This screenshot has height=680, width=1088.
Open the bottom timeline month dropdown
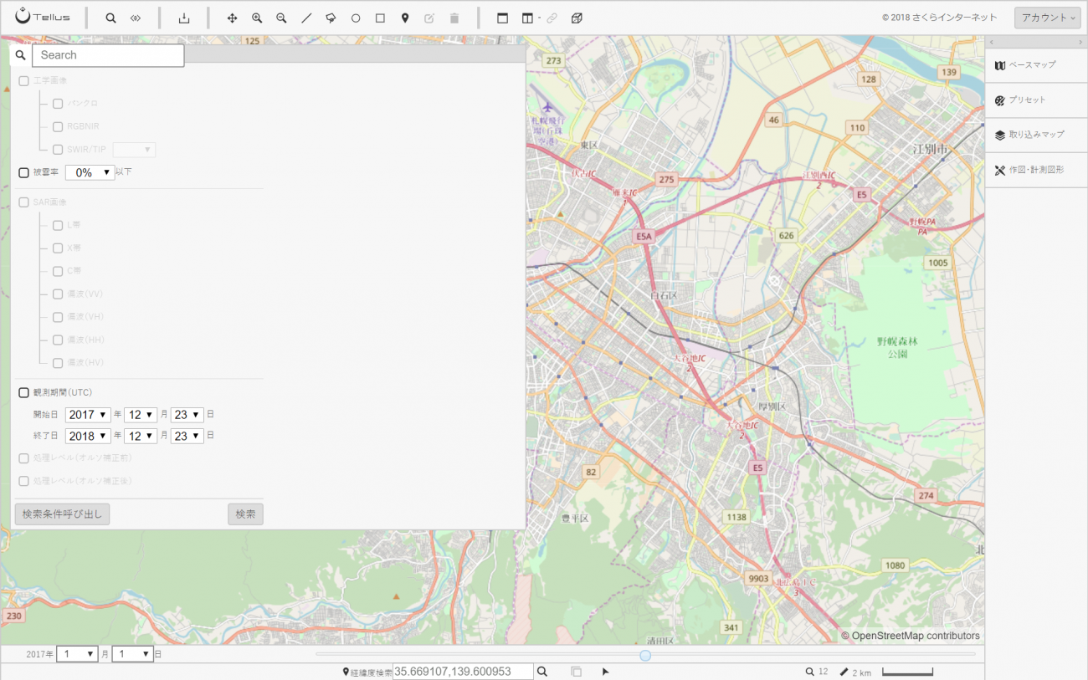77,654
